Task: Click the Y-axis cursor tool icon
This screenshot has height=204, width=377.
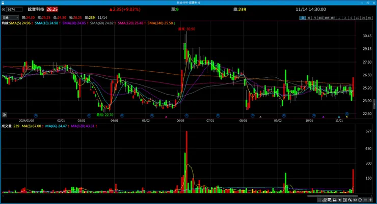Action: [x=350, y=200]
